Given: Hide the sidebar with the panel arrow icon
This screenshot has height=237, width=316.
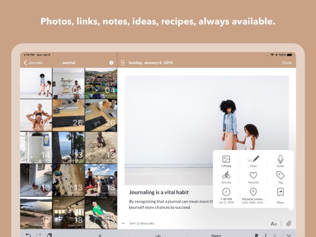Looking at the screenshot, I should click(123, 63).
